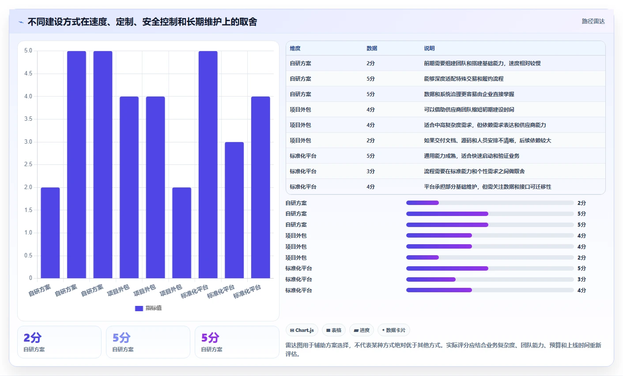Viewport: 623px width, 376px height.
Task: Click the 标准化平台 chart bar reaching 5.0
Action: pos(208,164)
